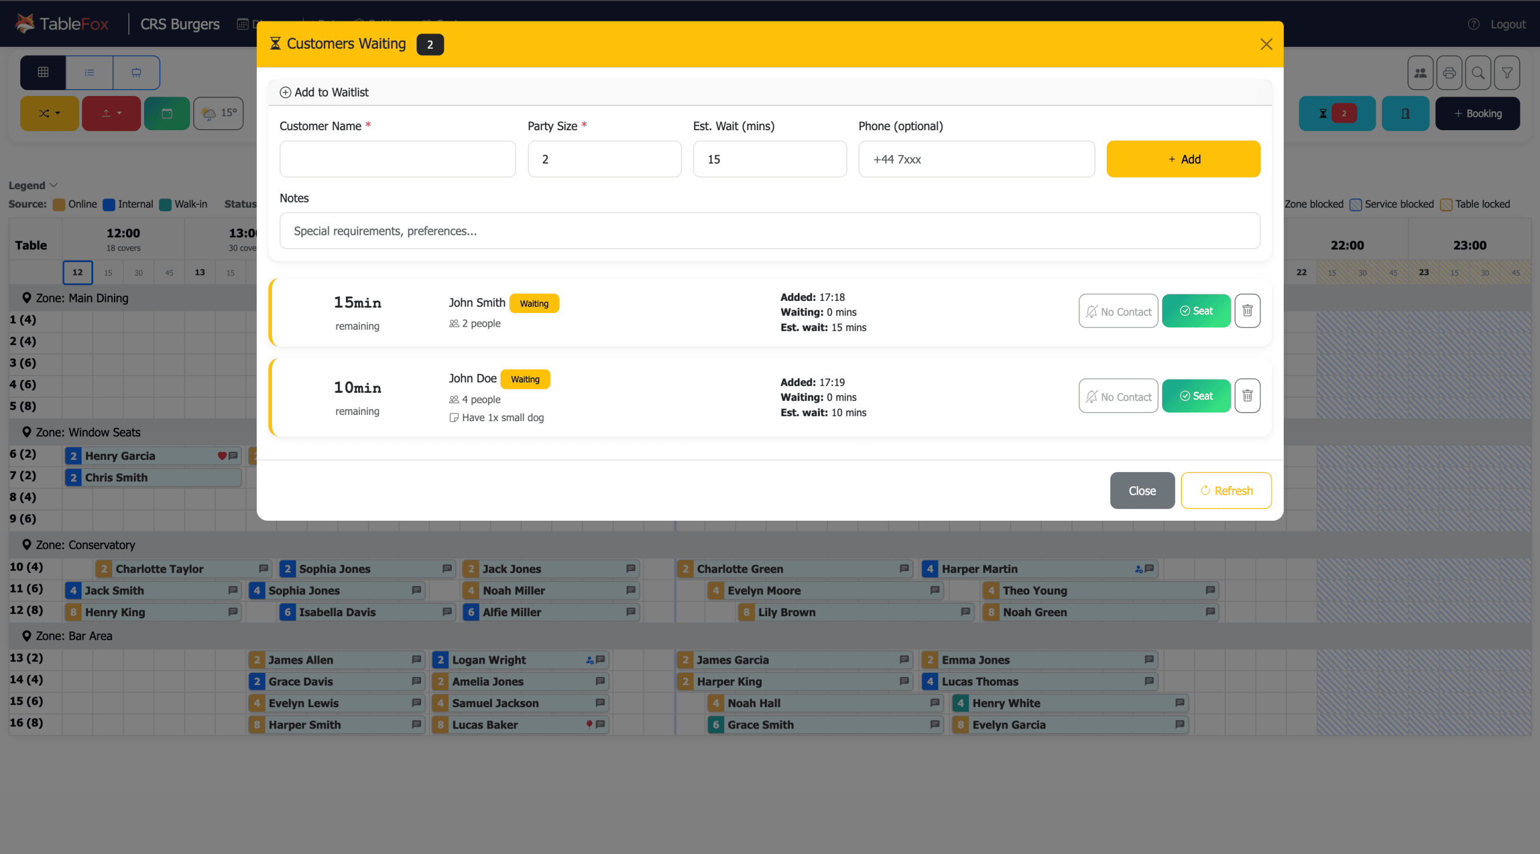Open the print icon in top toolbar
Screen dimensions: 1540x854
coord(1449,72)
